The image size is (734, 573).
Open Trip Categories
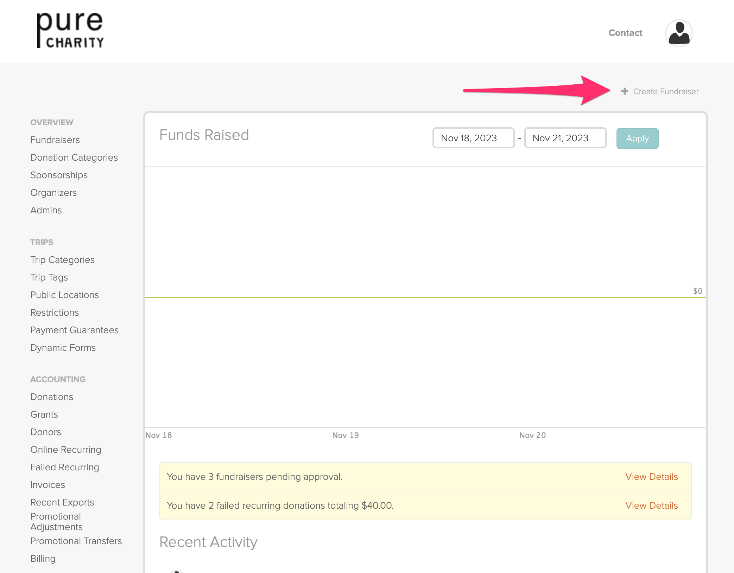62,260
